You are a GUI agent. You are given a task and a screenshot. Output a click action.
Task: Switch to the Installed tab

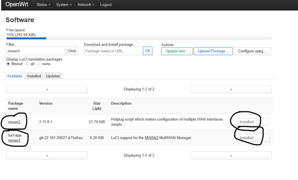point(34,76)
